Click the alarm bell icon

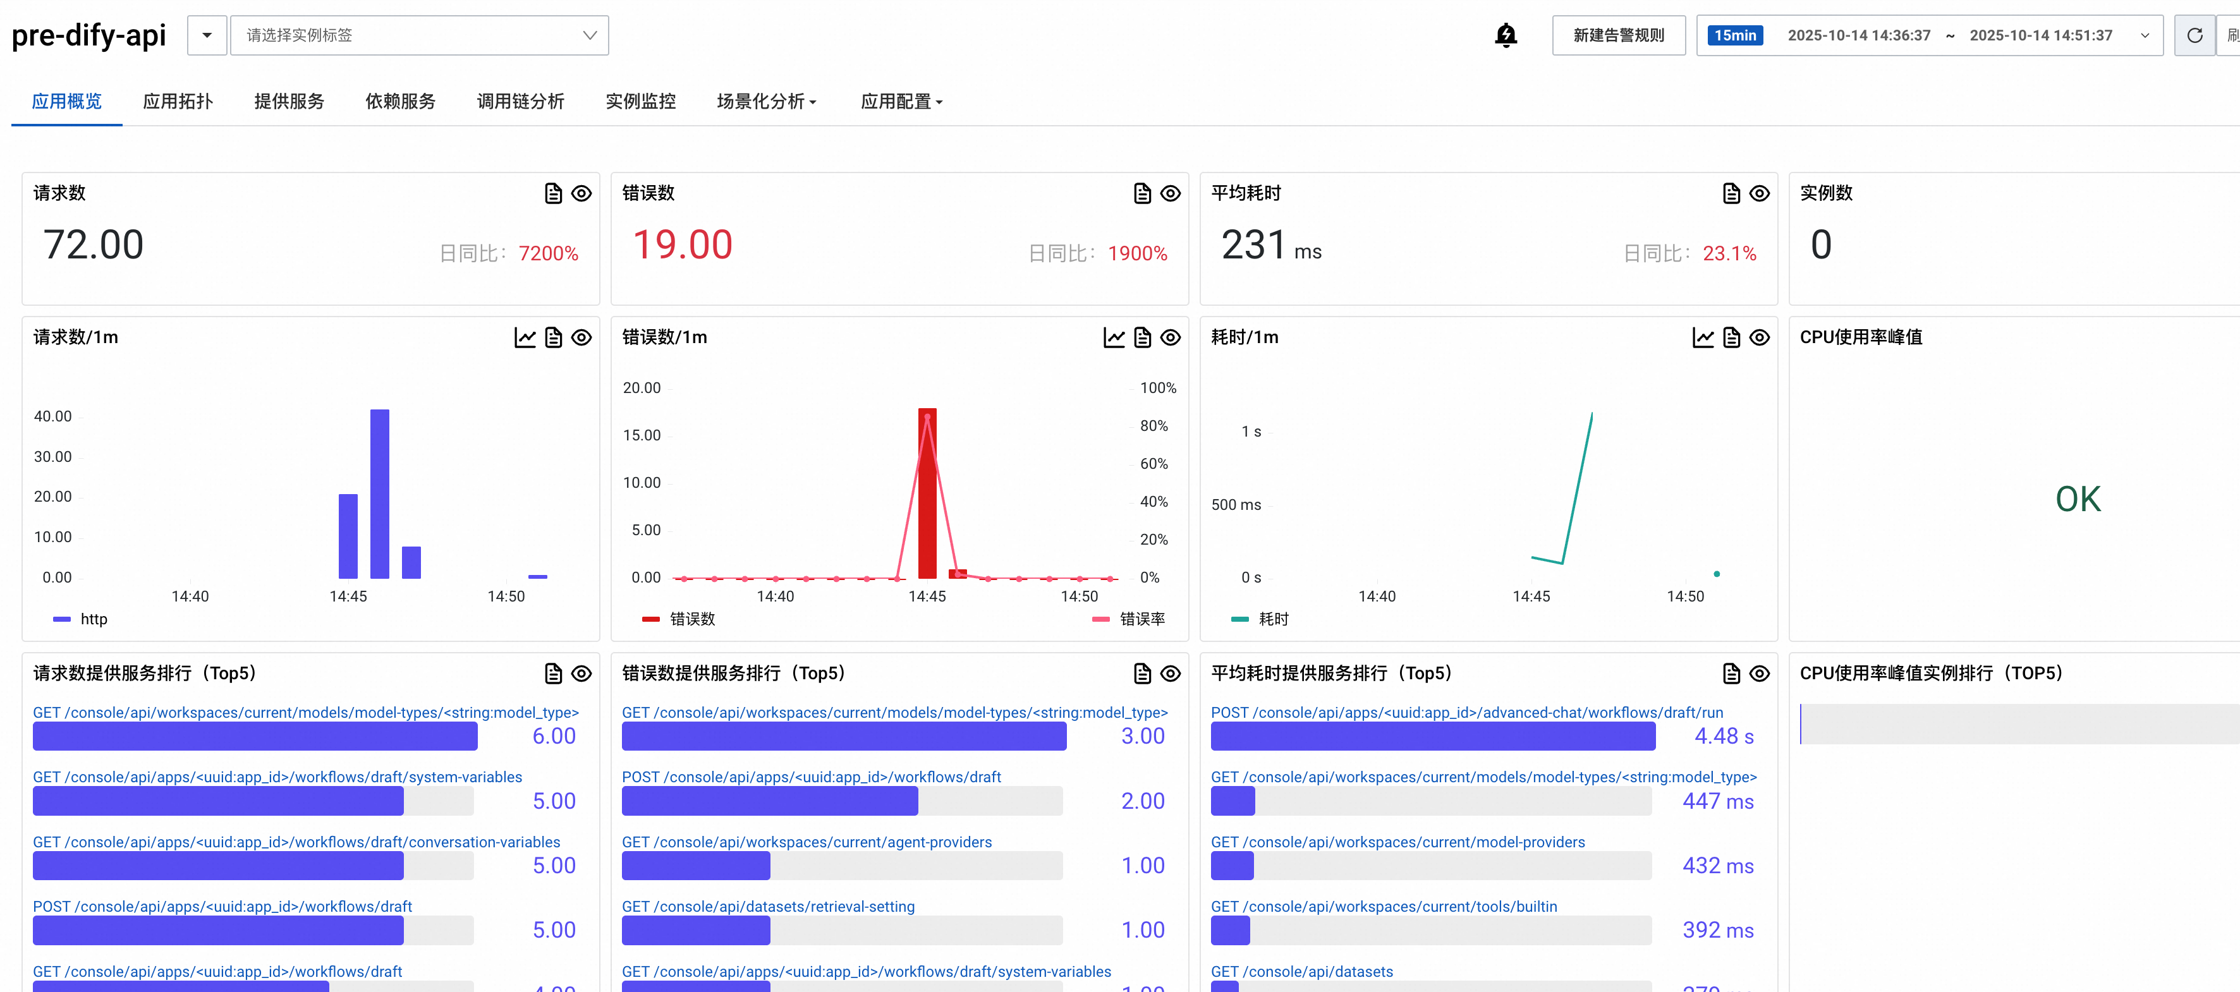point(1505,35)
